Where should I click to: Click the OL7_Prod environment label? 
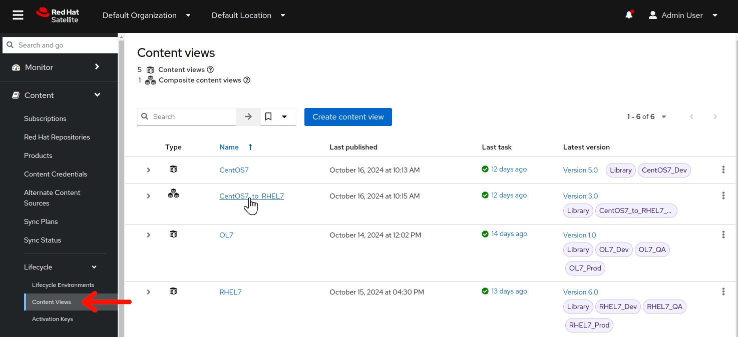(x=585, y=268)
